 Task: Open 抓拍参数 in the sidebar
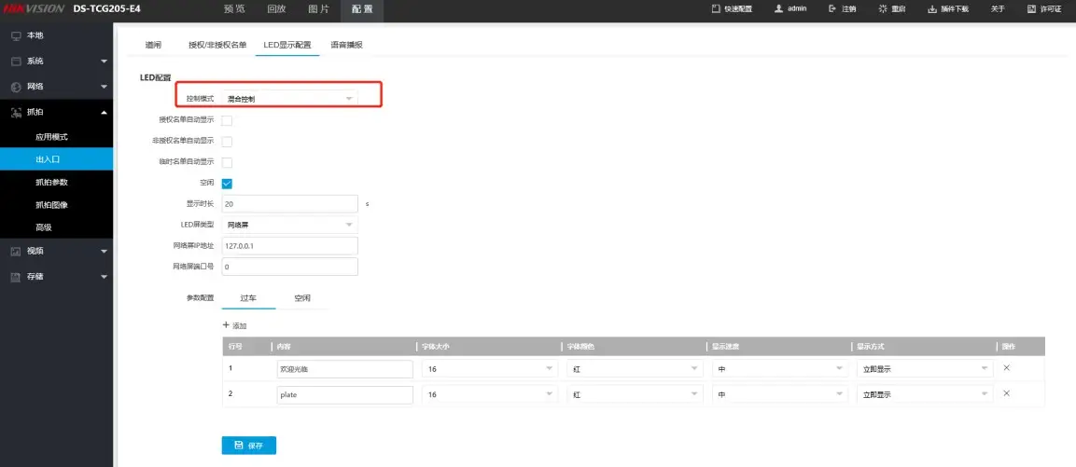pos(51,182)
